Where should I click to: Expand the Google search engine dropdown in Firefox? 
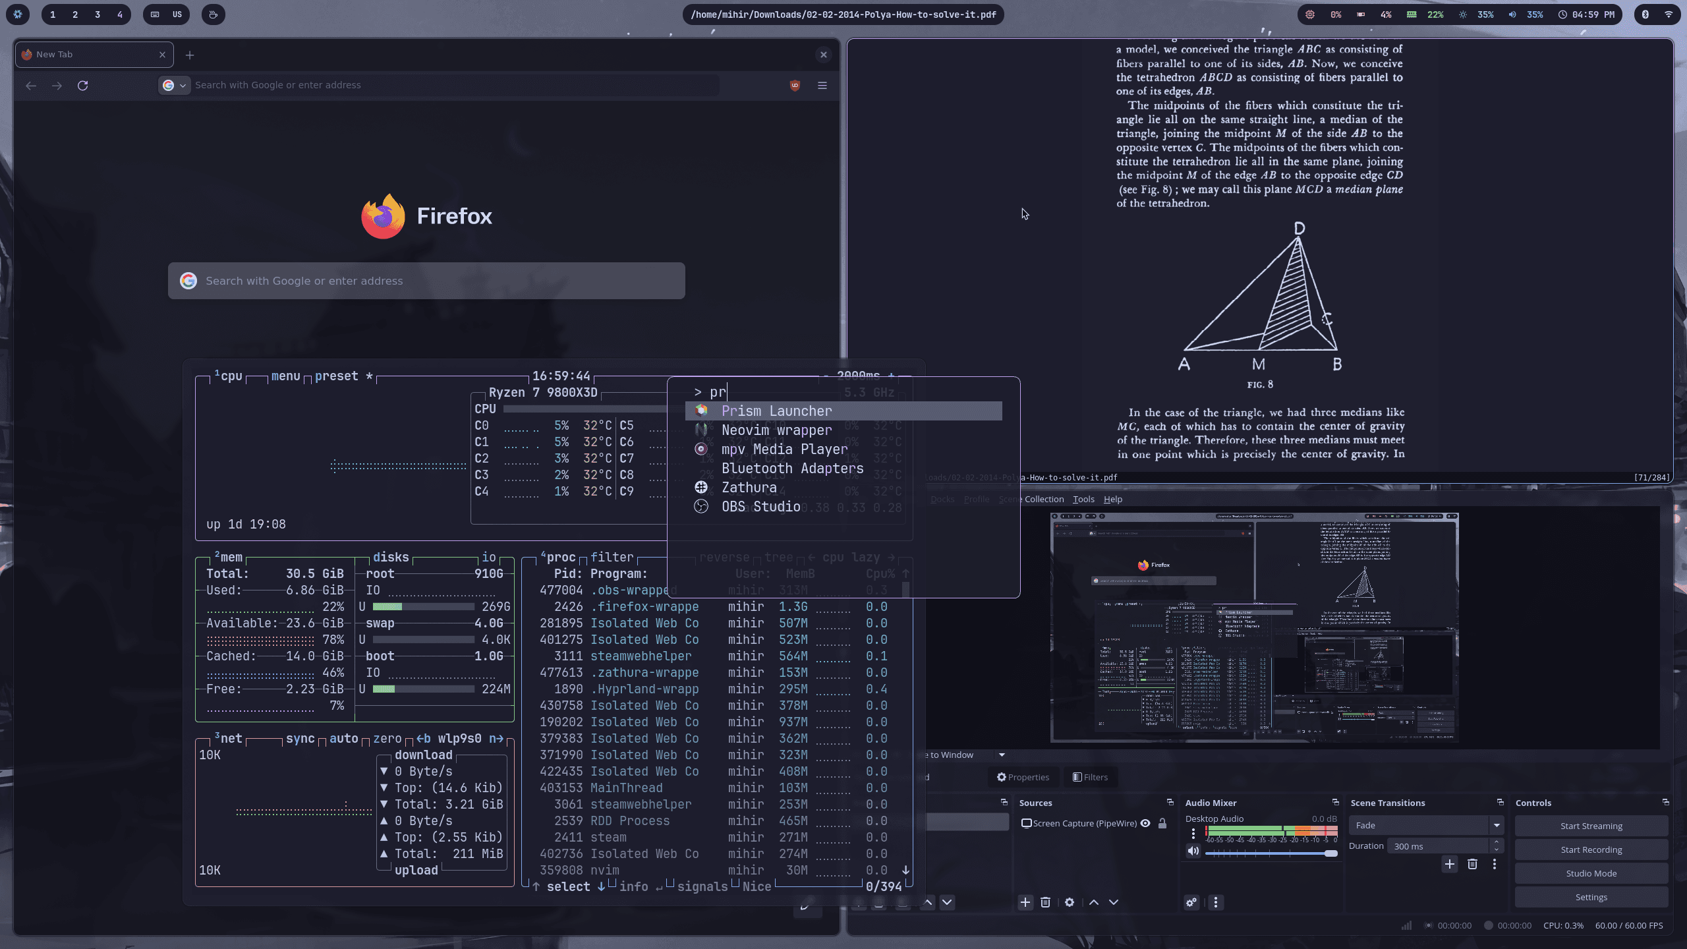click(175, 85)
